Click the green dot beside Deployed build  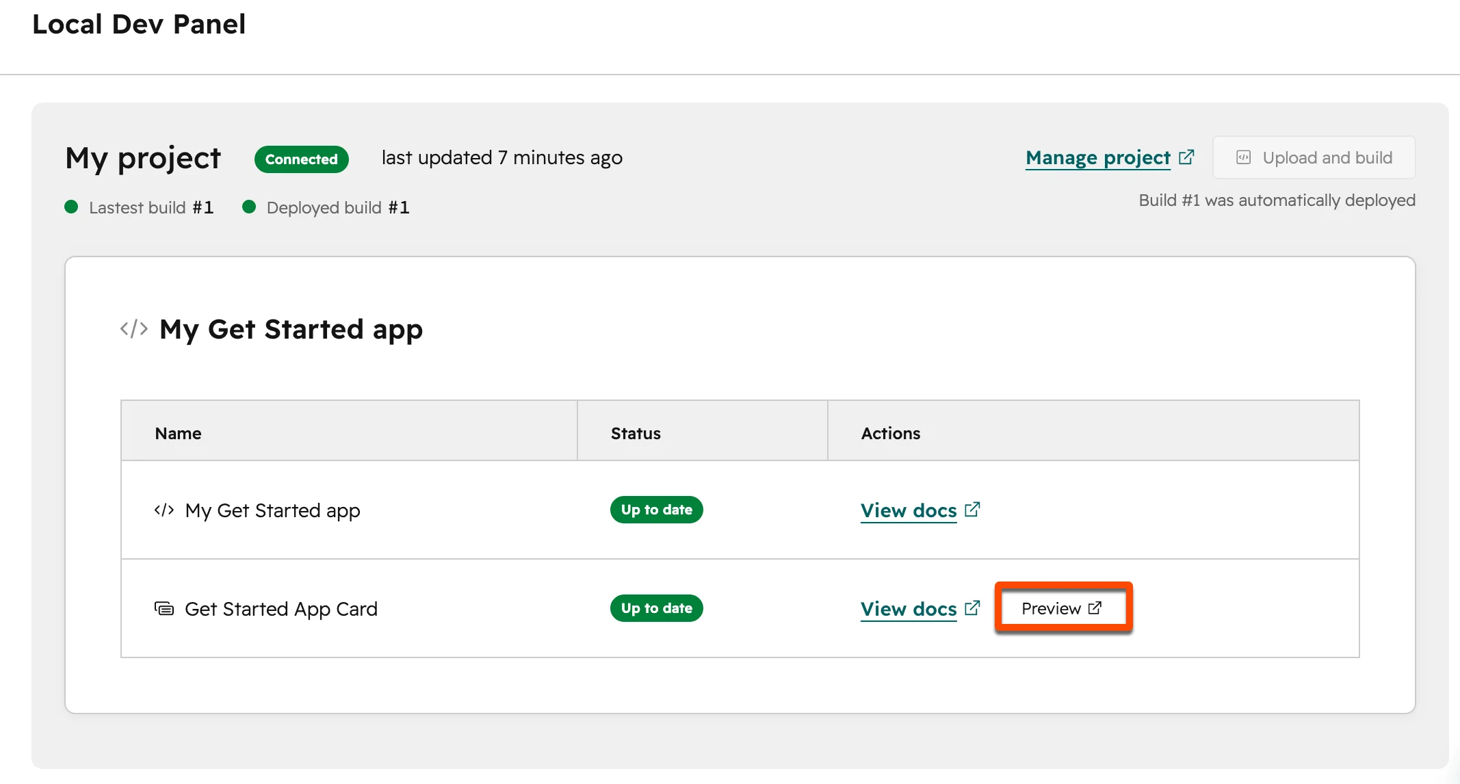pyautogui.click(x=249, y=207)
